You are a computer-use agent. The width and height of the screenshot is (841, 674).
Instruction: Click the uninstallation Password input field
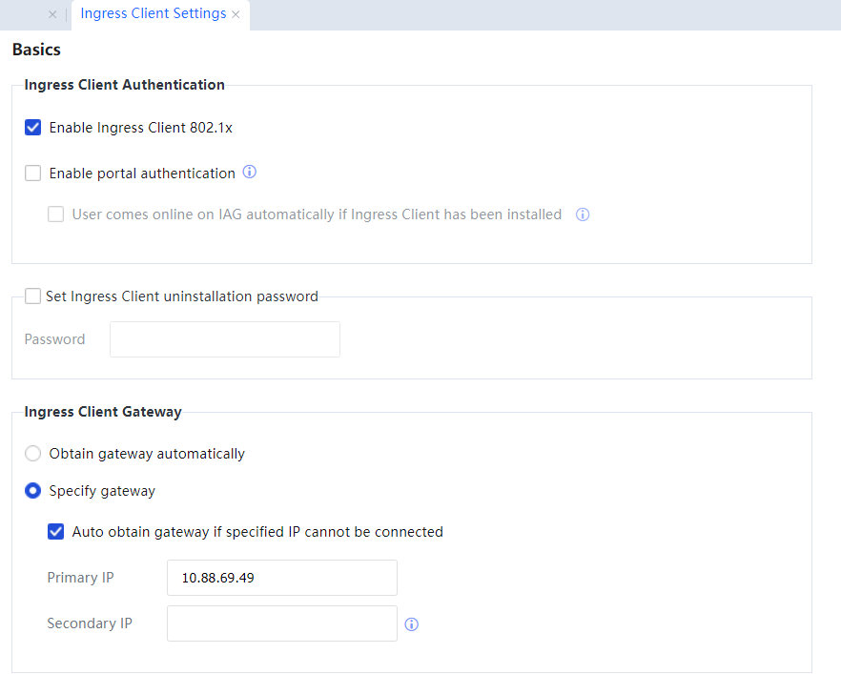click(224, 339)
